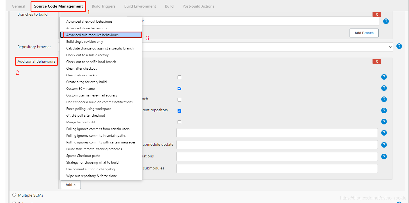Click the input field labeled ending 'rations'
Image resolution: width=409 pixels, height=203 pixels.
(277, 157)
